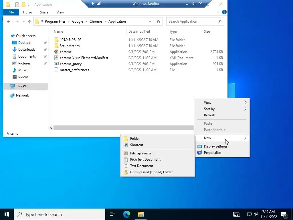Image resolution: width=293 pixels, height=220 pixels.
Task: Click New folder quick access toolbar icon
Action: click(23, 5)
